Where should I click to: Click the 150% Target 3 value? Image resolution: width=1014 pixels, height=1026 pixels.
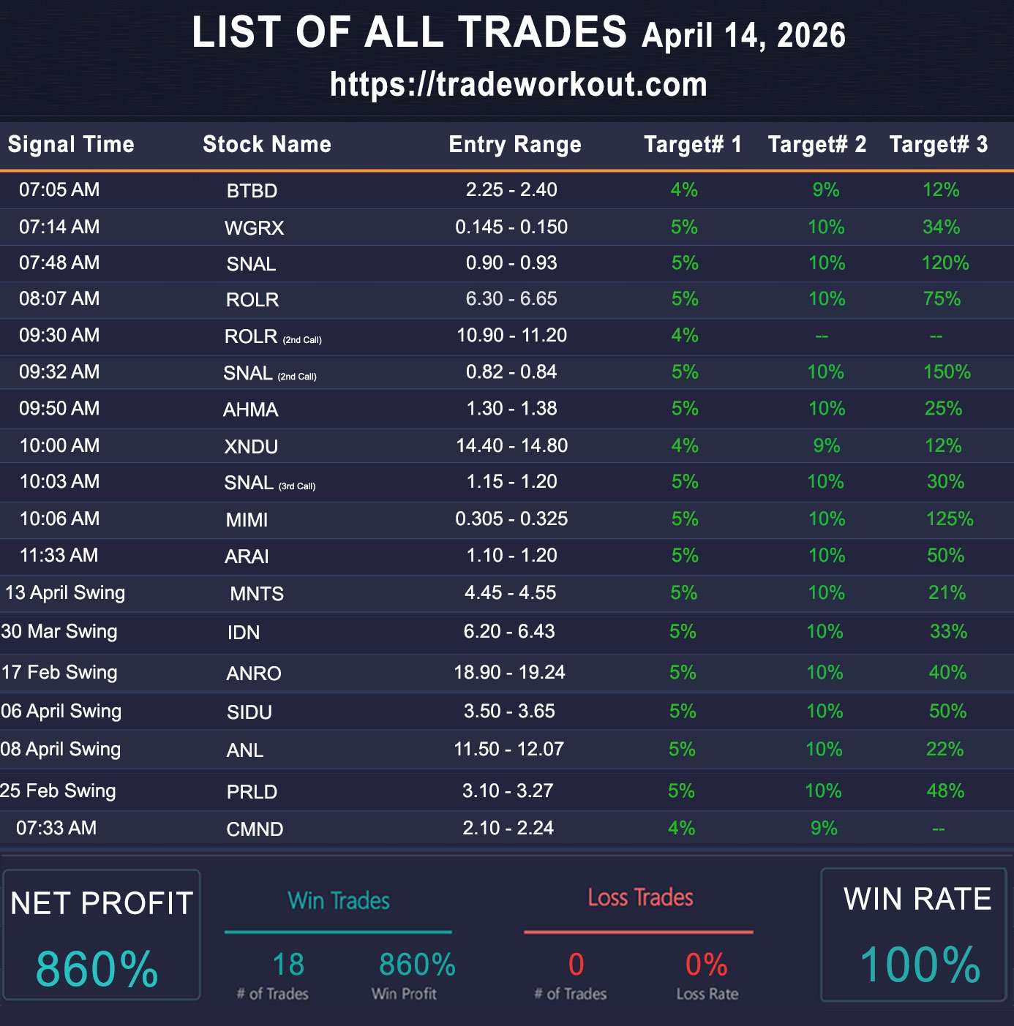tap(947, 371)
